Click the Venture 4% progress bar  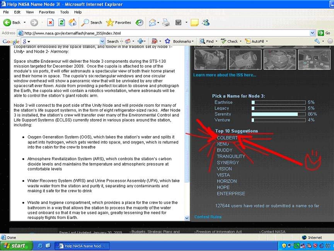279,120
